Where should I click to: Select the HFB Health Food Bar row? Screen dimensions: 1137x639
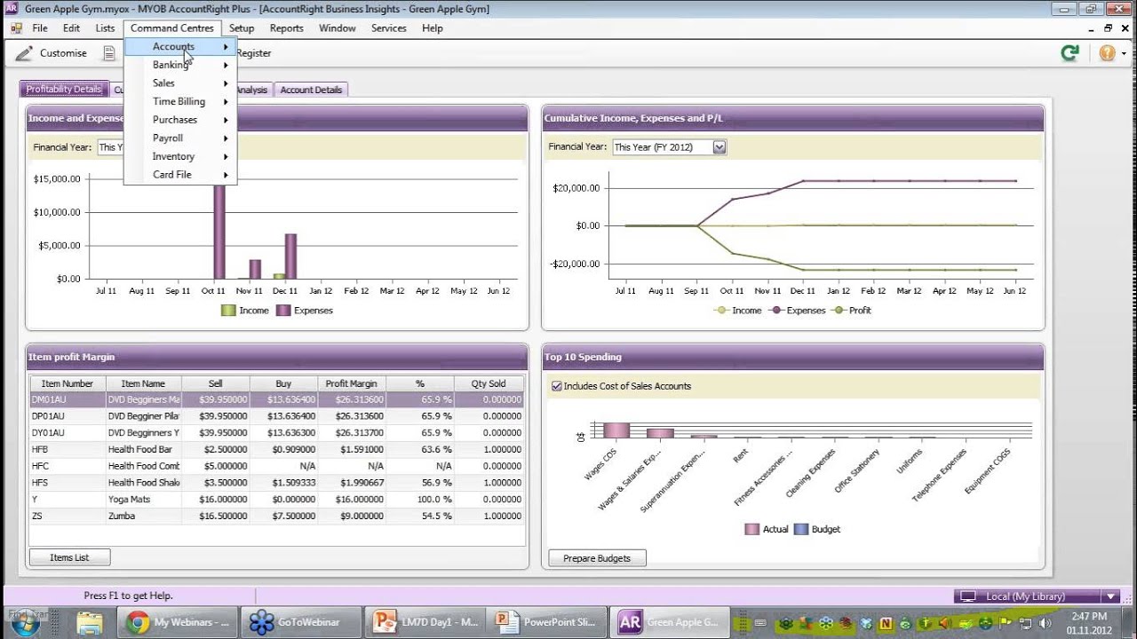point(277,449)
